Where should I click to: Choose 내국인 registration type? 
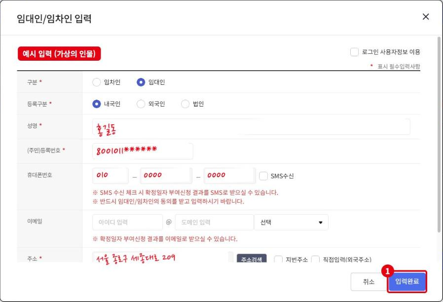click(x=96, y=104)
